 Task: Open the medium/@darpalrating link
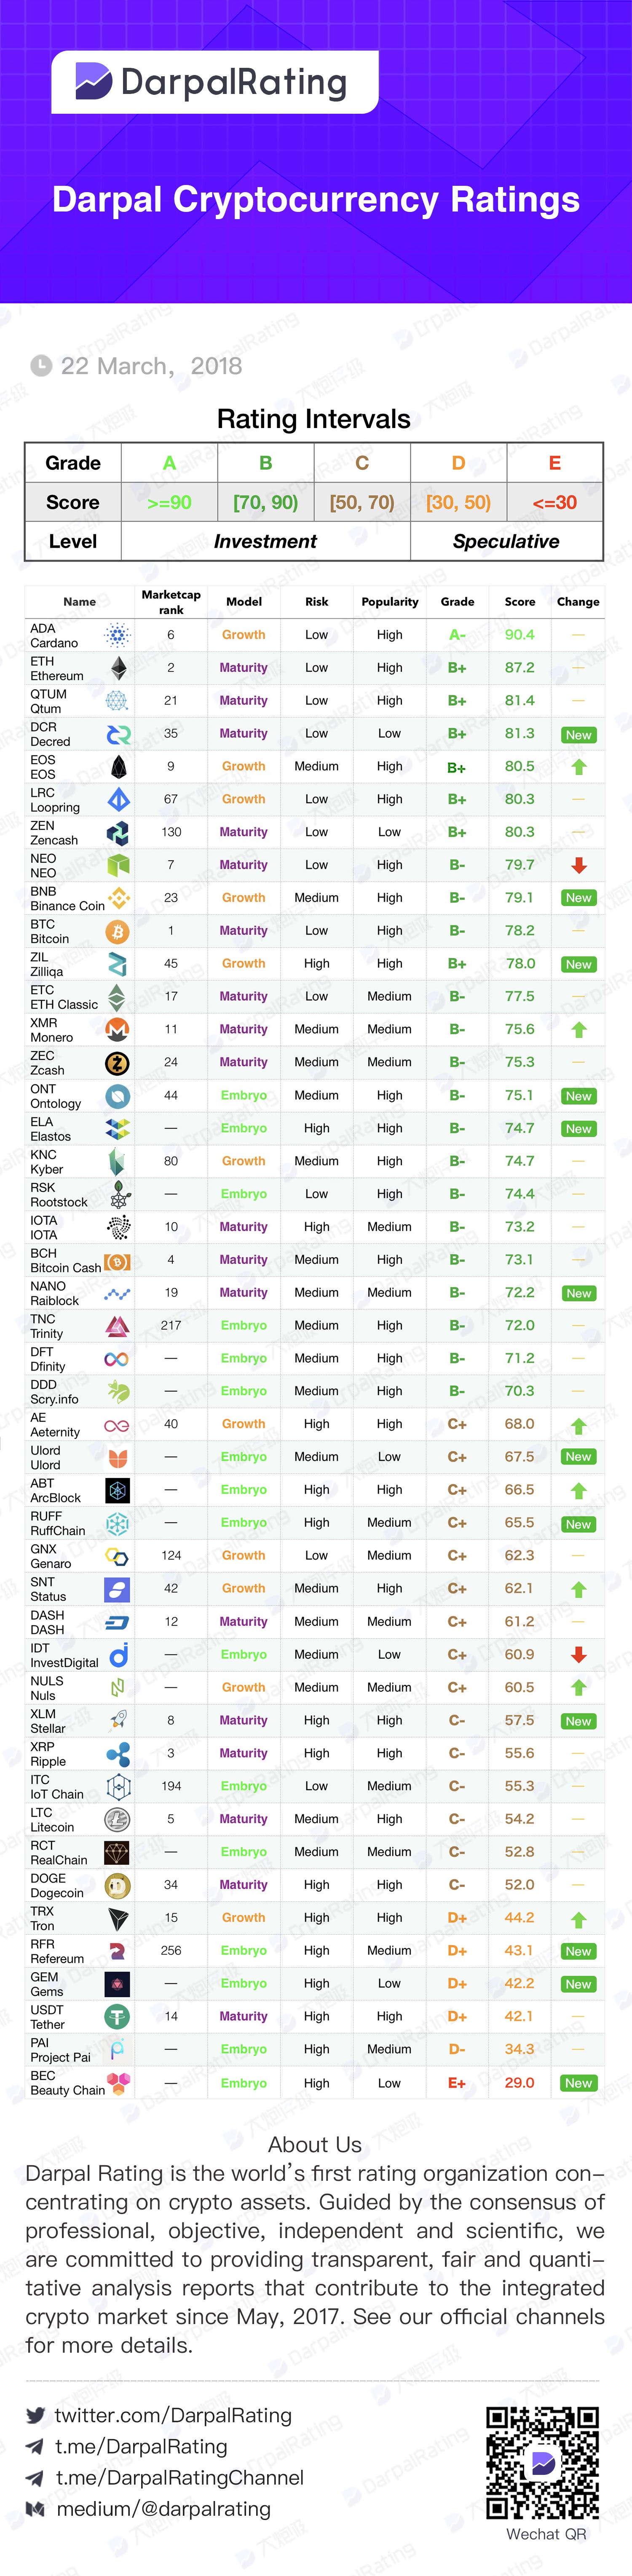[x=164, y=2508]
